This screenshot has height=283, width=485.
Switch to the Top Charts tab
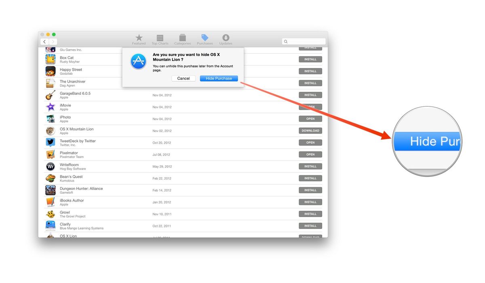coord(160,40)
